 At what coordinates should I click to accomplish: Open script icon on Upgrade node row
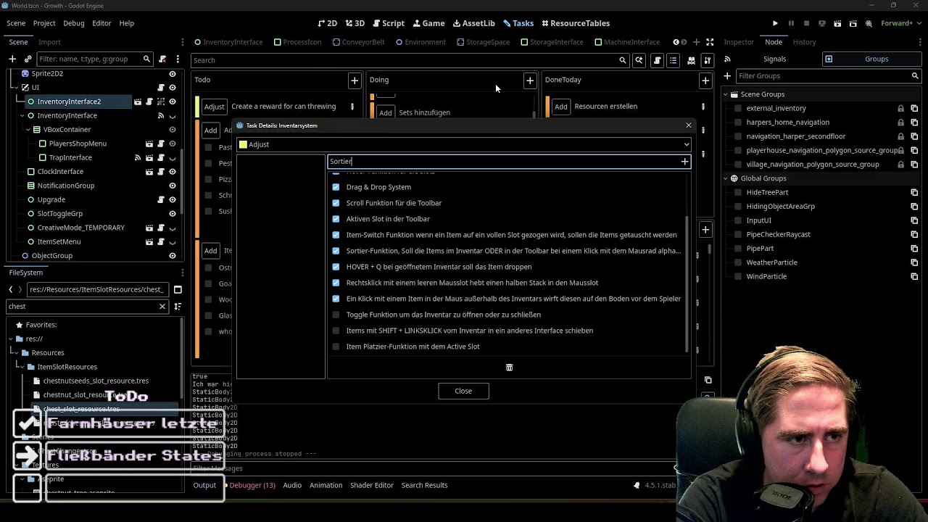tap(161, 199)
